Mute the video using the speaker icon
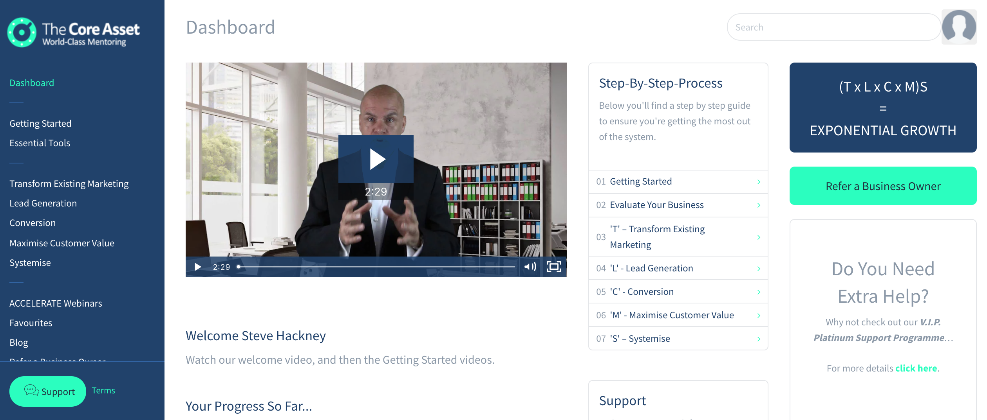Screen dimensions: 987x420 pyautogui.click(x=530, y=267)
